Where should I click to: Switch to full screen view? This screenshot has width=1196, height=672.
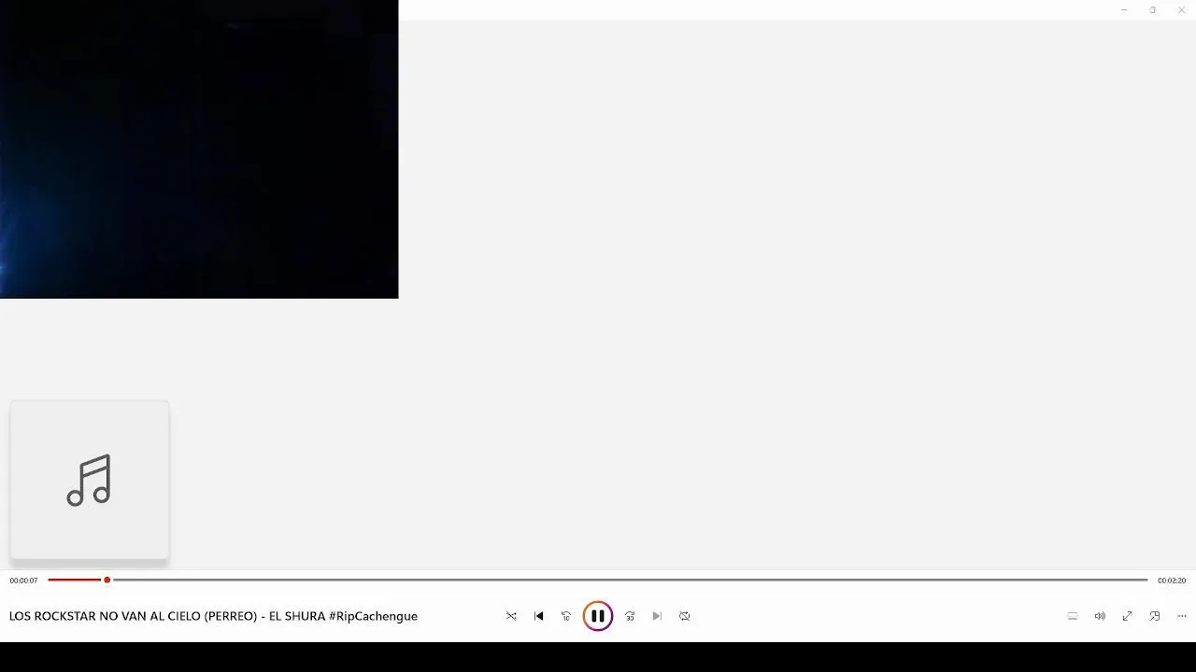click(1128, 616)
